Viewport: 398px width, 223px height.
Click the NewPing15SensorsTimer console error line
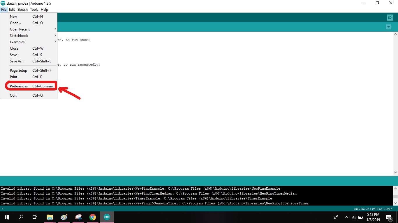(x=155, y=203)
